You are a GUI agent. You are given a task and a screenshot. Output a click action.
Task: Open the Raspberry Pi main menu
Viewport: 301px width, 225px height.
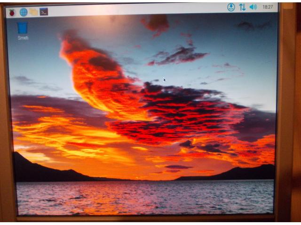click(12, 13)
